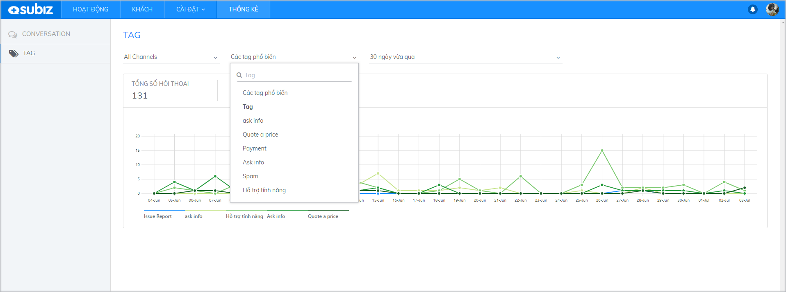Open the user profile avatar

point(772,9)
